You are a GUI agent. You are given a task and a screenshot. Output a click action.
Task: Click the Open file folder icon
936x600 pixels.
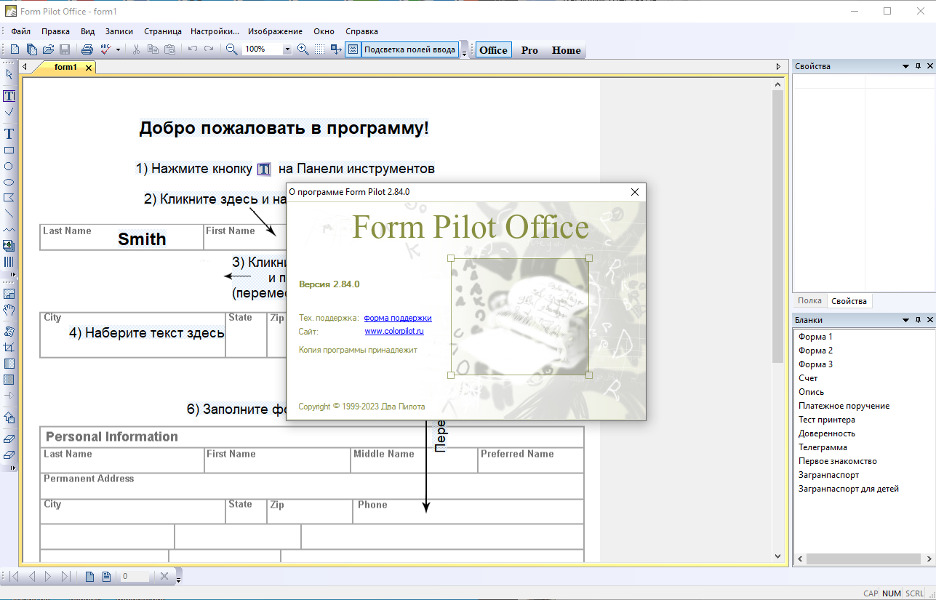click(x=48, y=49)
